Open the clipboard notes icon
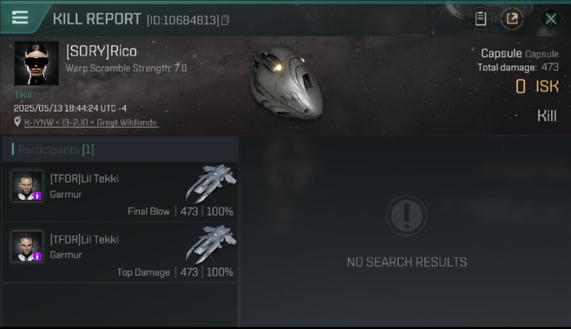This screenshot has height=329, width=571. (481, 19)
